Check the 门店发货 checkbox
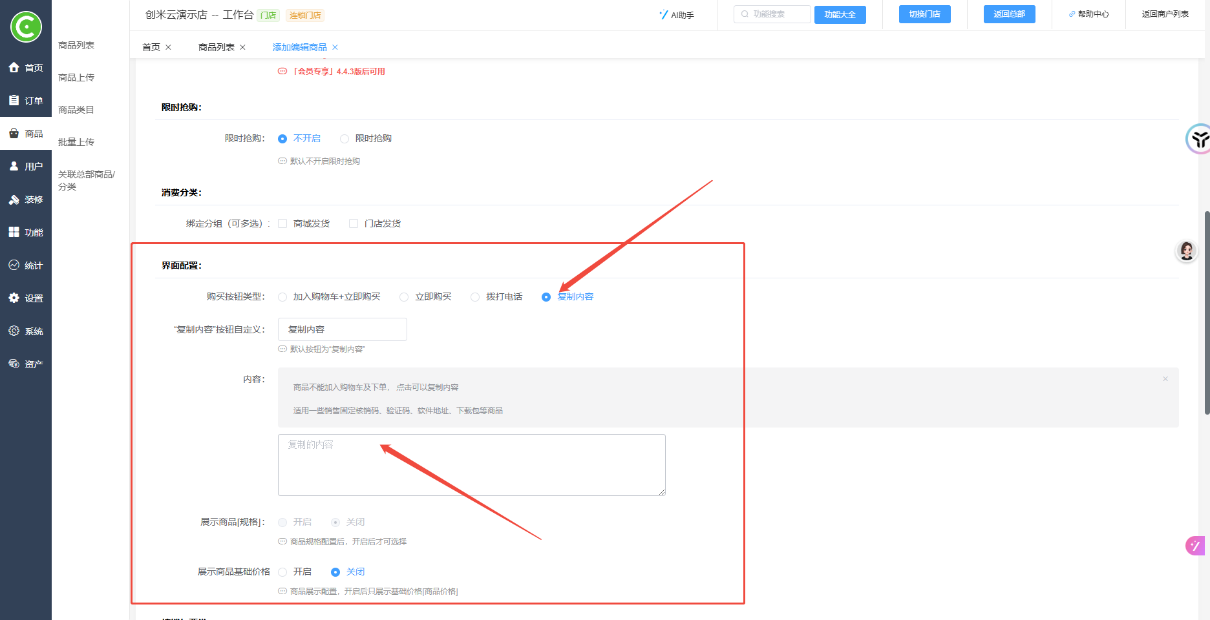The height and width of the screenshot is (620, 1210). (x=354, y=223)
